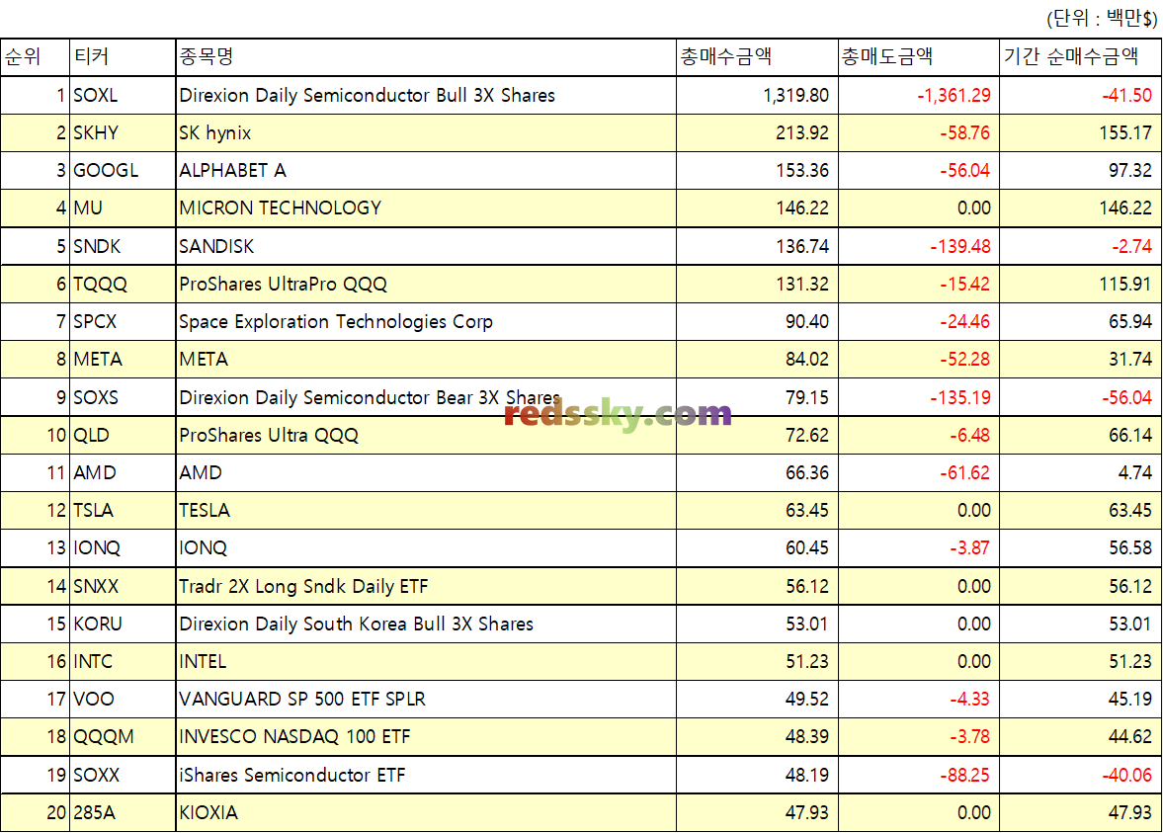Select the MU ticker cell

123,208
